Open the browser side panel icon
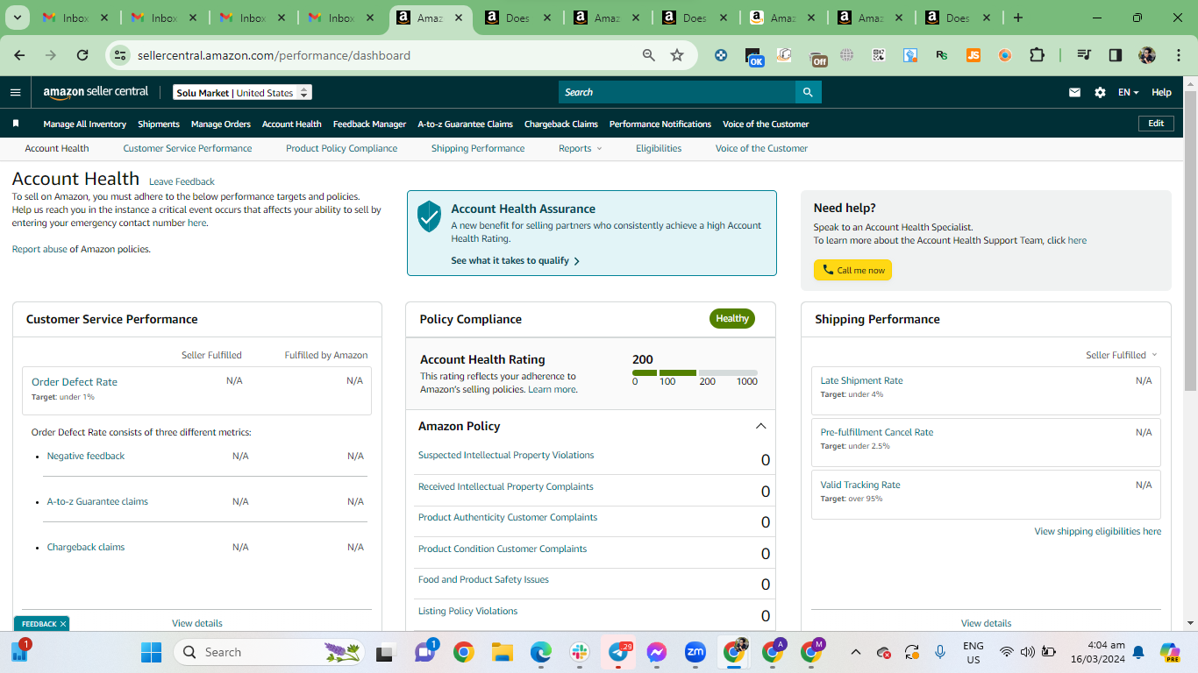This screenshot has height=673, width=1198. click(1116, 55)
